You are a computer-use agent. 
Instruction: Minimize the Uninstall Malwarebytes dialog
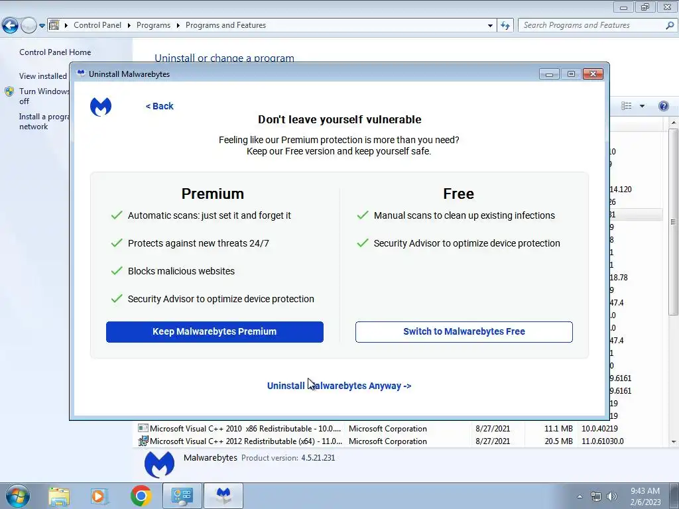[549, 74]
